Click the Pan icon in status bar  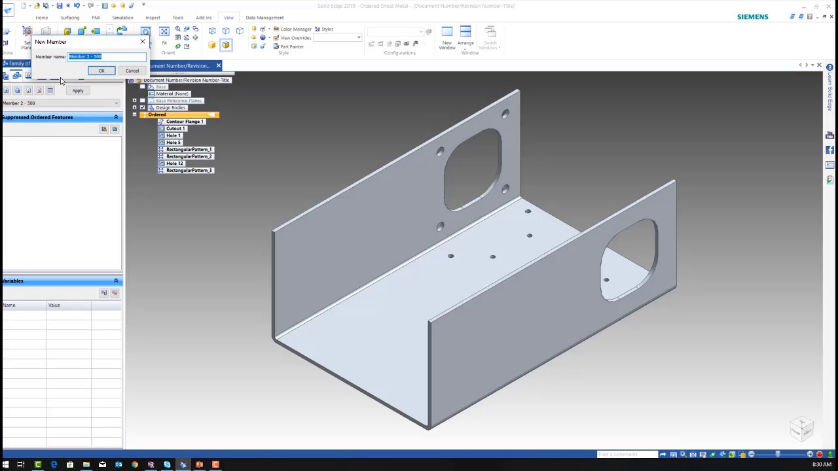tap(703, 454)
